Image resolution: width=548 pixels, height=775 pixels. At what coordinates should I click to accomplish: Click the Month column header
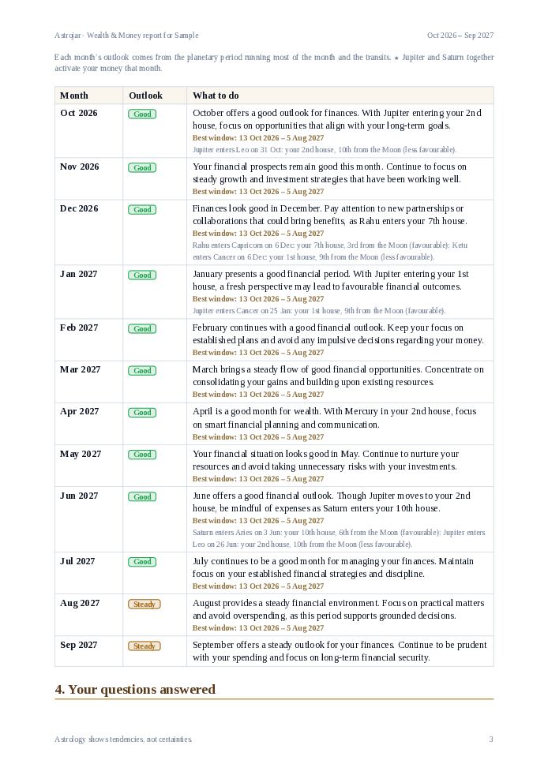[74, 95]
